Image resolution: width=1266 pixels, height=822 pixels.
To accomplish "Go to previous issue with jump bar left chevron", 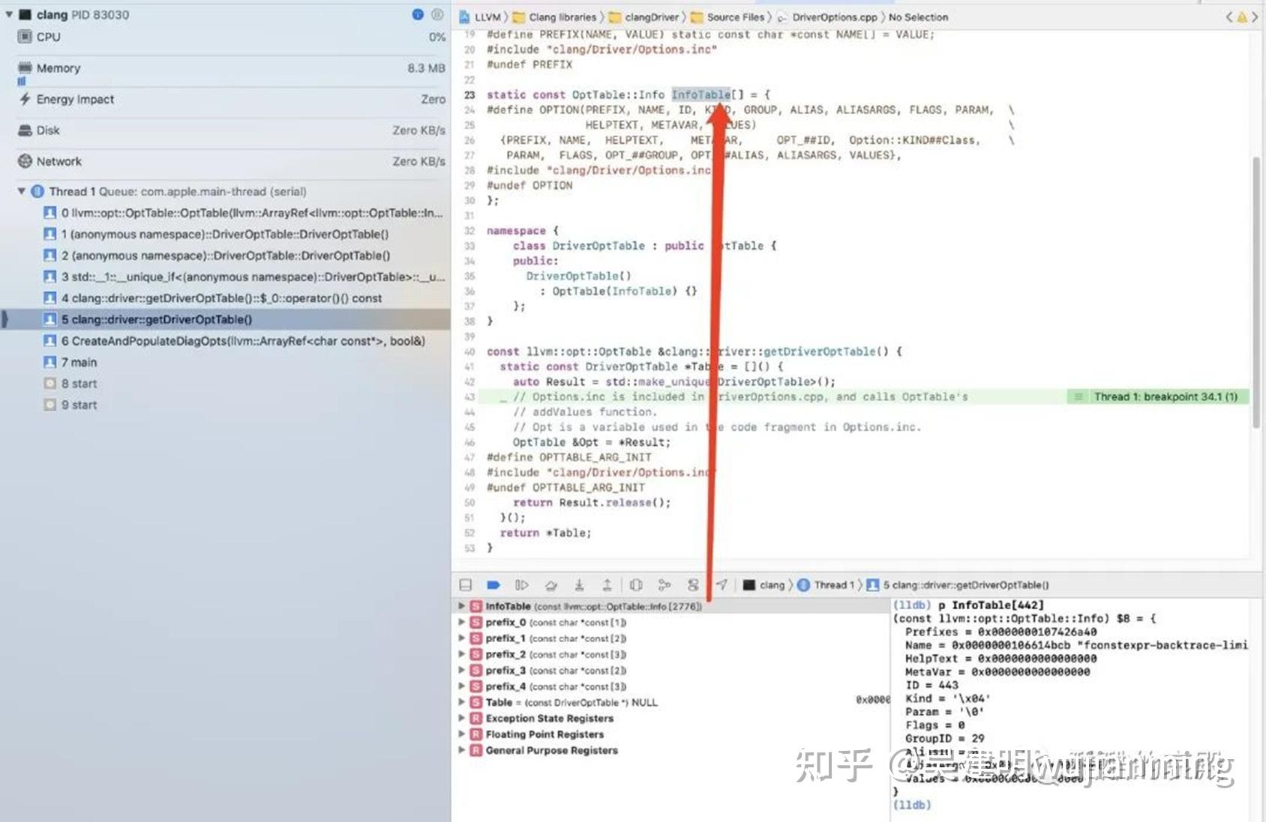I will click(1229, 16).
